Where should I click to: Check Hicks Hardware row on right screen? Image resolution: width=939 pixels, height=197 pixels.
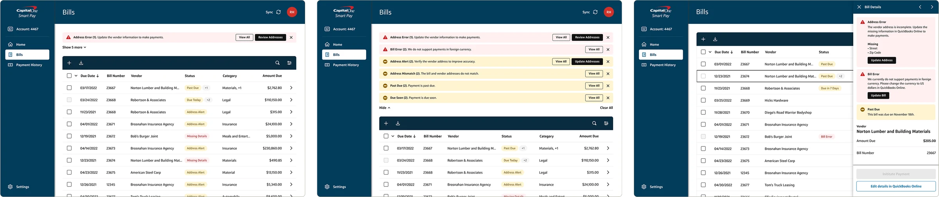[x=703, y=100]
